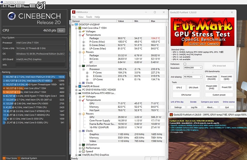
Task: Click the Cinebench logo sphere icon
Action: coord(12,16)
